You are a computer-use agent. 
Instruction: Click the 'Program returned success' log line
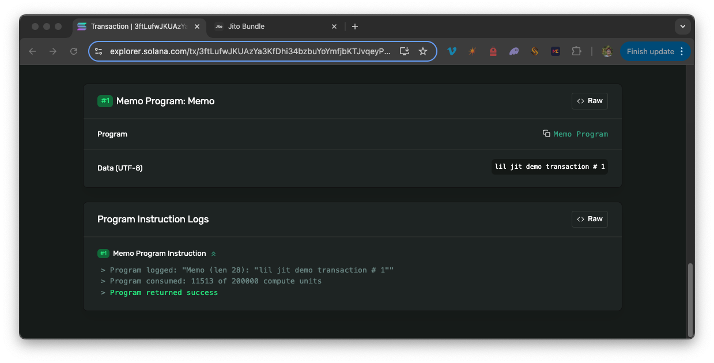click(164, 293)
